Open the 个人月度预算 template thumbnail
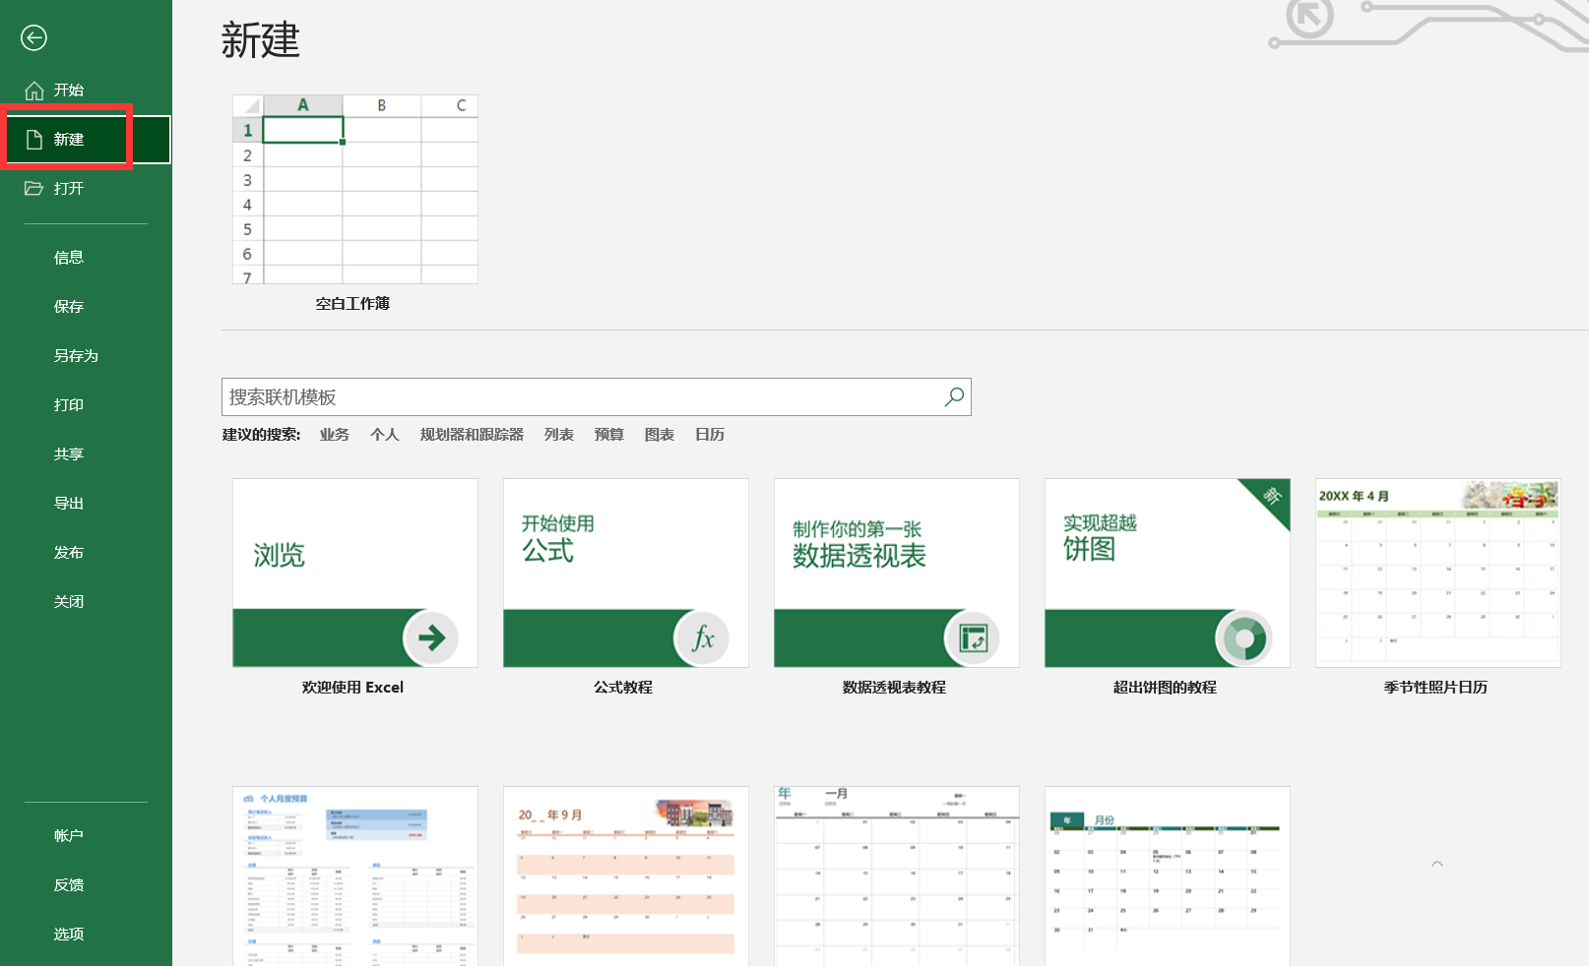Image resolution: width=1589 pixels, height=966 pixels. [x=355, y=875]
